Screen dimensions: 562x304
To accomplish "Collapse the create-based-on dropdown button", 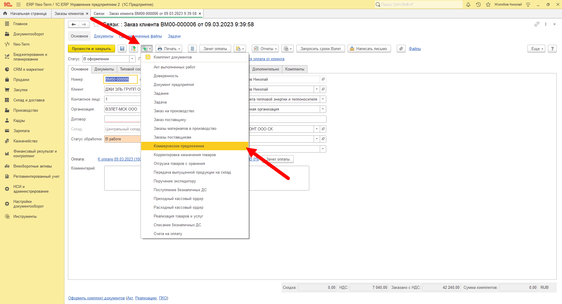I will pyautogui.click(x=147, y=49).
